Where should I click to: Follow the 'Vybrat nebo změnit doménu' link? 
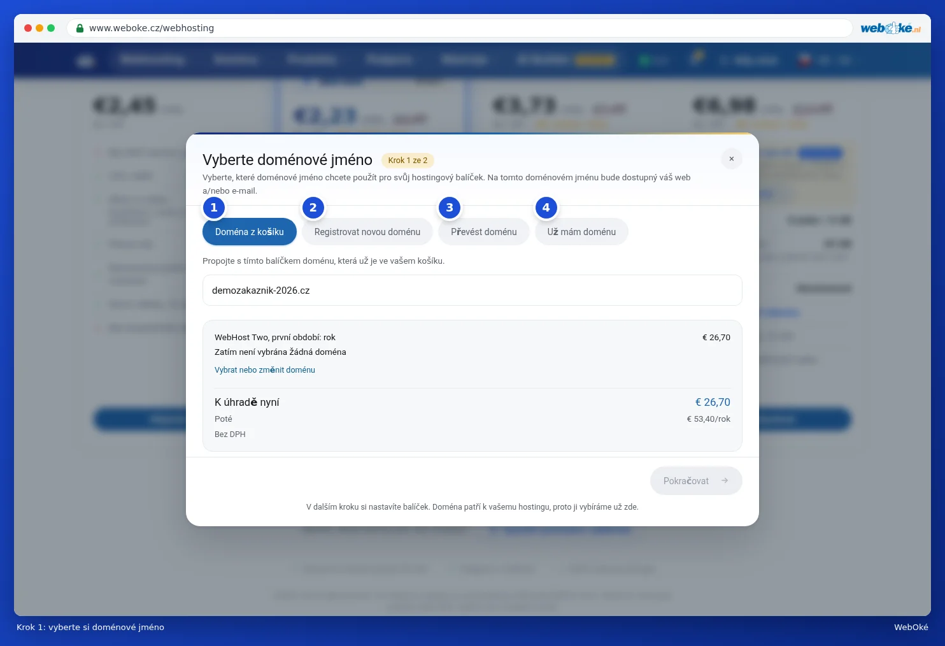tap(265, 370)
